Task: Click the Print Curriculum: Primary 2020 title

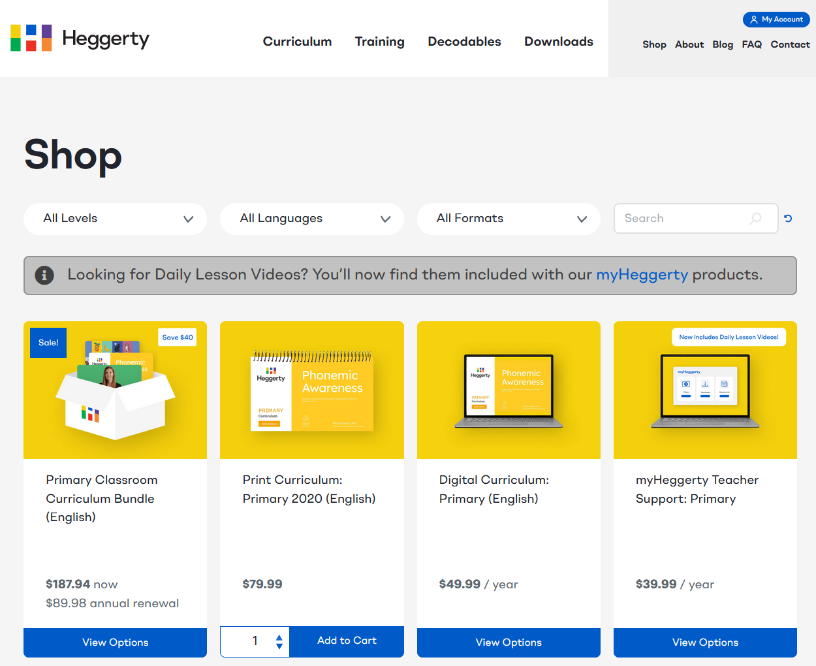Action: pos(309,489)
